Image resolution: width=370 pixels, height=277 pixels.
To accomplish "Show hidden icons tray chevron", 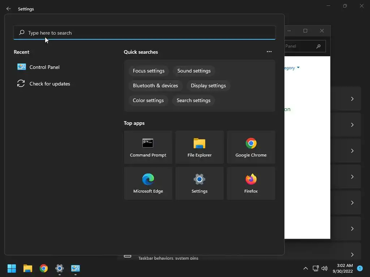I will pyautogui.click(x=306, y=268).
